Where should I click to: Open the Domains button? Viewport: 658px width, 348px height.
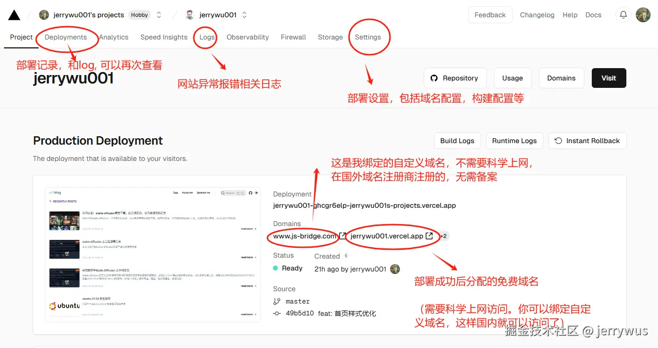[561, 78]
